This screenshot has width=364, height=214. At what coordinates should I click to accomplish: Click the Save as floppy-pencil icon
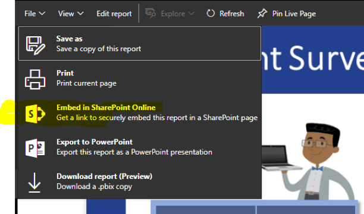click(x=35, y=45)
